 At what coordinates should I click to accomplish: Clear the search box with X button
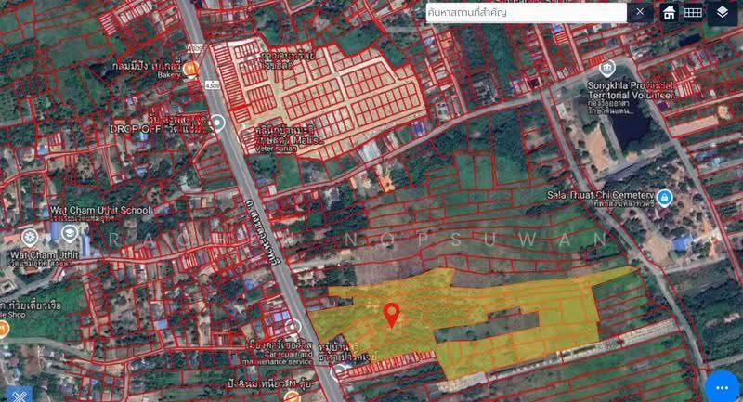(640, 12)
